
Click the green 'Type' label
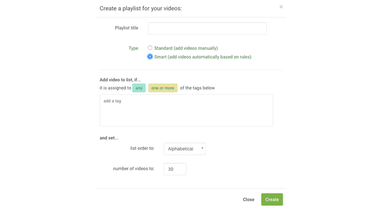(133, 48)
